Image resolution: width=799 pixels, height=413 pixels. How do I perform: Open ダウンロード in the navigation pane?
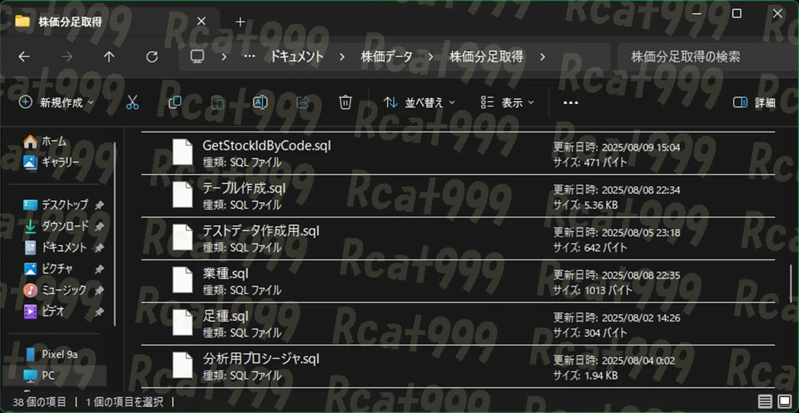(64, 226)
